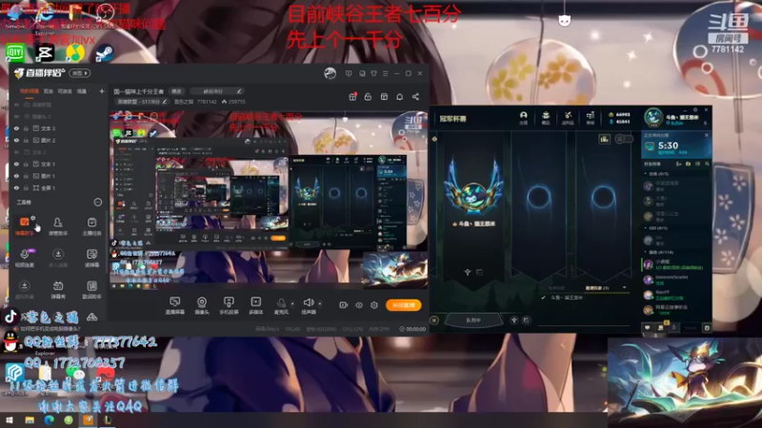Select the first scene tab 我的场景
The width and height of the screenshot is (762, 428).
point(30,91)
